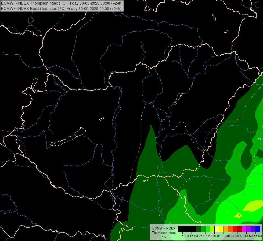The width and height of the screenshot is (263, 241).
Task: Select the orange 33–35 legend swatch
Action: click(226, 229)
